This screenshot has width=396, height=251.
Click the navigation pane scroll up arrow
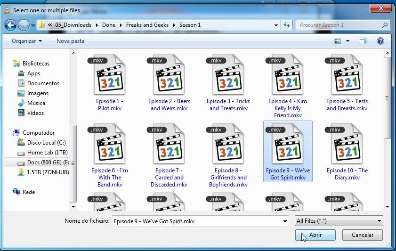(73, 53)
